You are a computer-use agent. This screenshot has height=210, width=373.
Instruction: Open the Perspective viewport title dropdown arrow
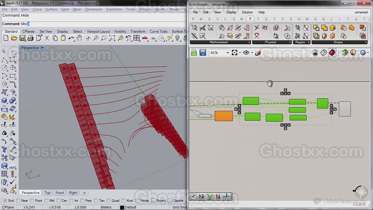(x=42, y=48)
